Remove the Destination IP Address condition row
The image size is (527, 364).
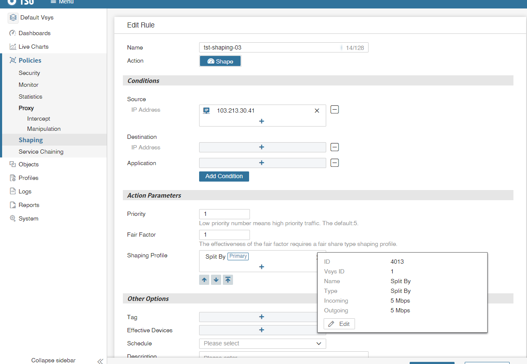(x=335, y=147)
